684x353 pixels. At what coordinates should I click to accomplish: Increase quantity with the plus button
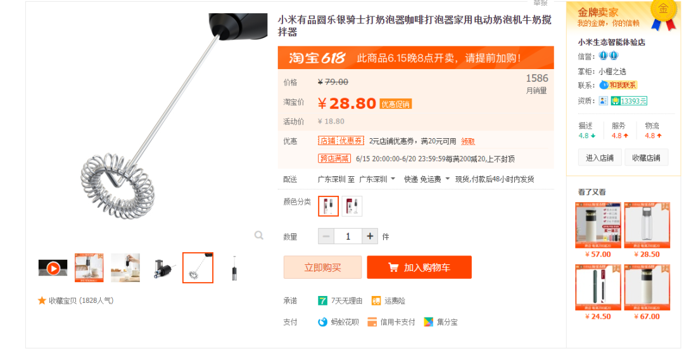(370, 236)
